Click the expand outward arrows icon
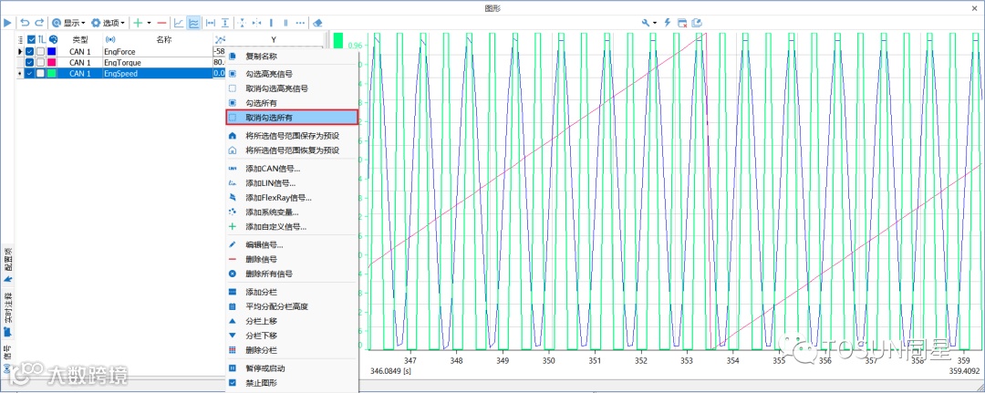985x393 pixels. point(243,23)
